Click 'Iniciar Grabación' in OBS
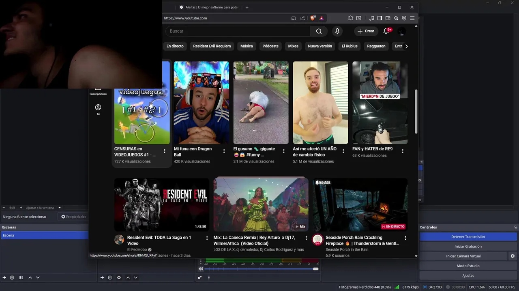This screenshot has width=519, height=291. (468, 247)
